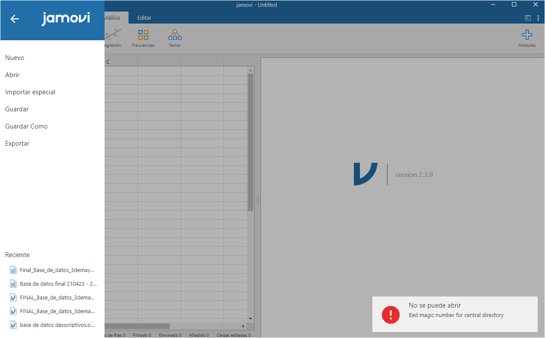Click the Final_Base_de_datos_3demay spreadsheet file icon
545x338 pixels.
[13, 270]
